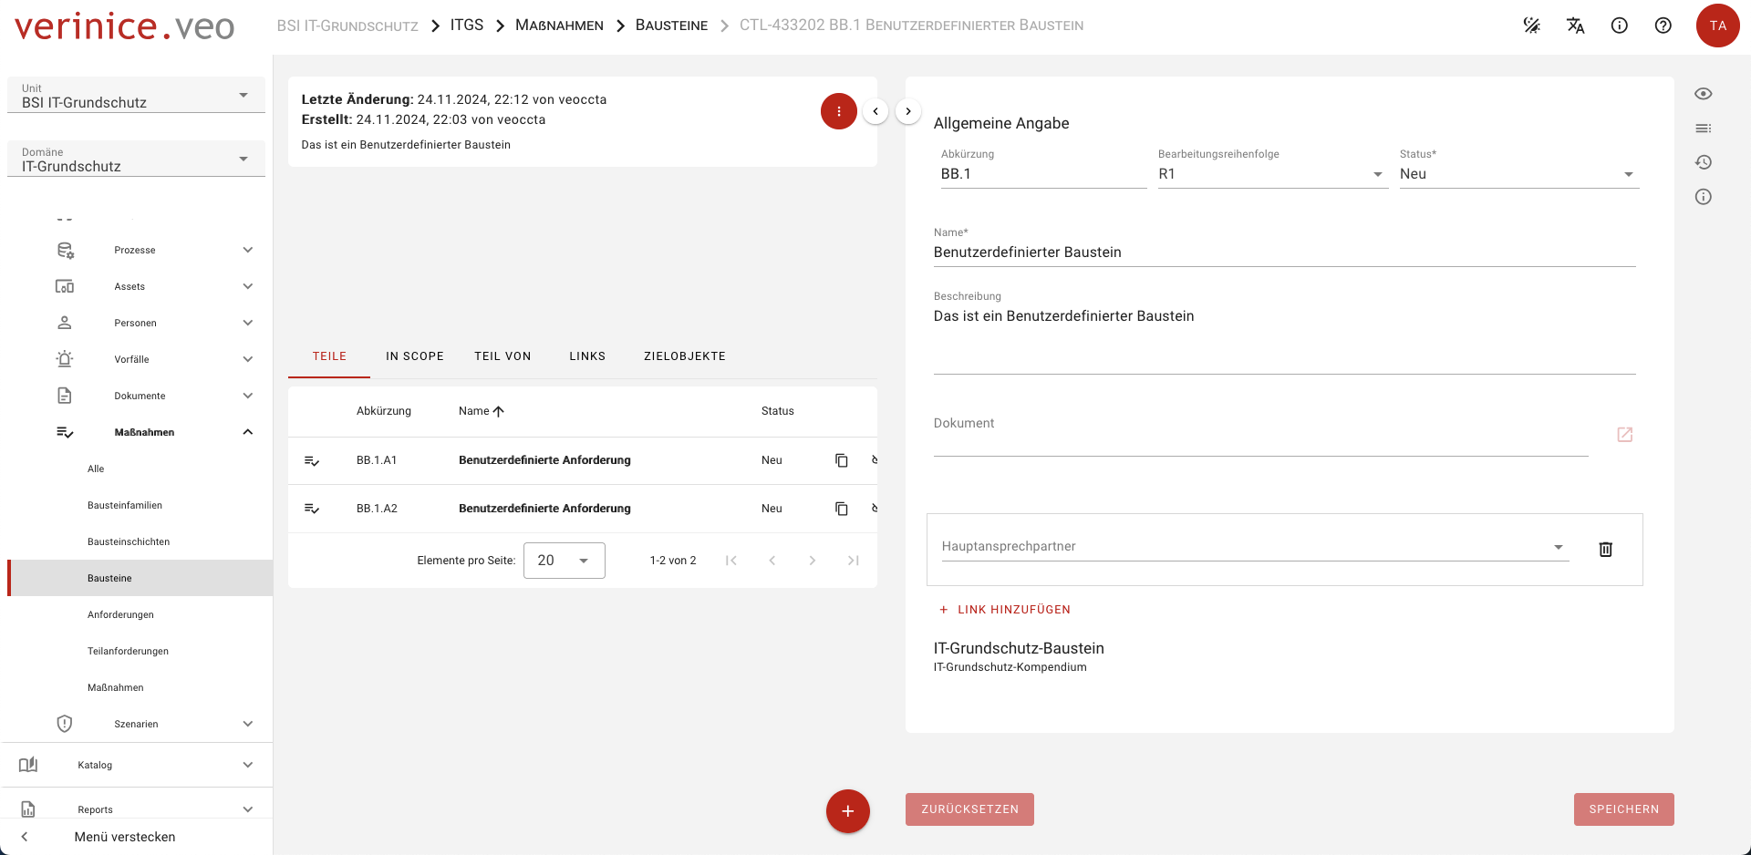
Task: Hide the menu via Menü verstecken
Action: pyautogui.click(x=124, y=837)
